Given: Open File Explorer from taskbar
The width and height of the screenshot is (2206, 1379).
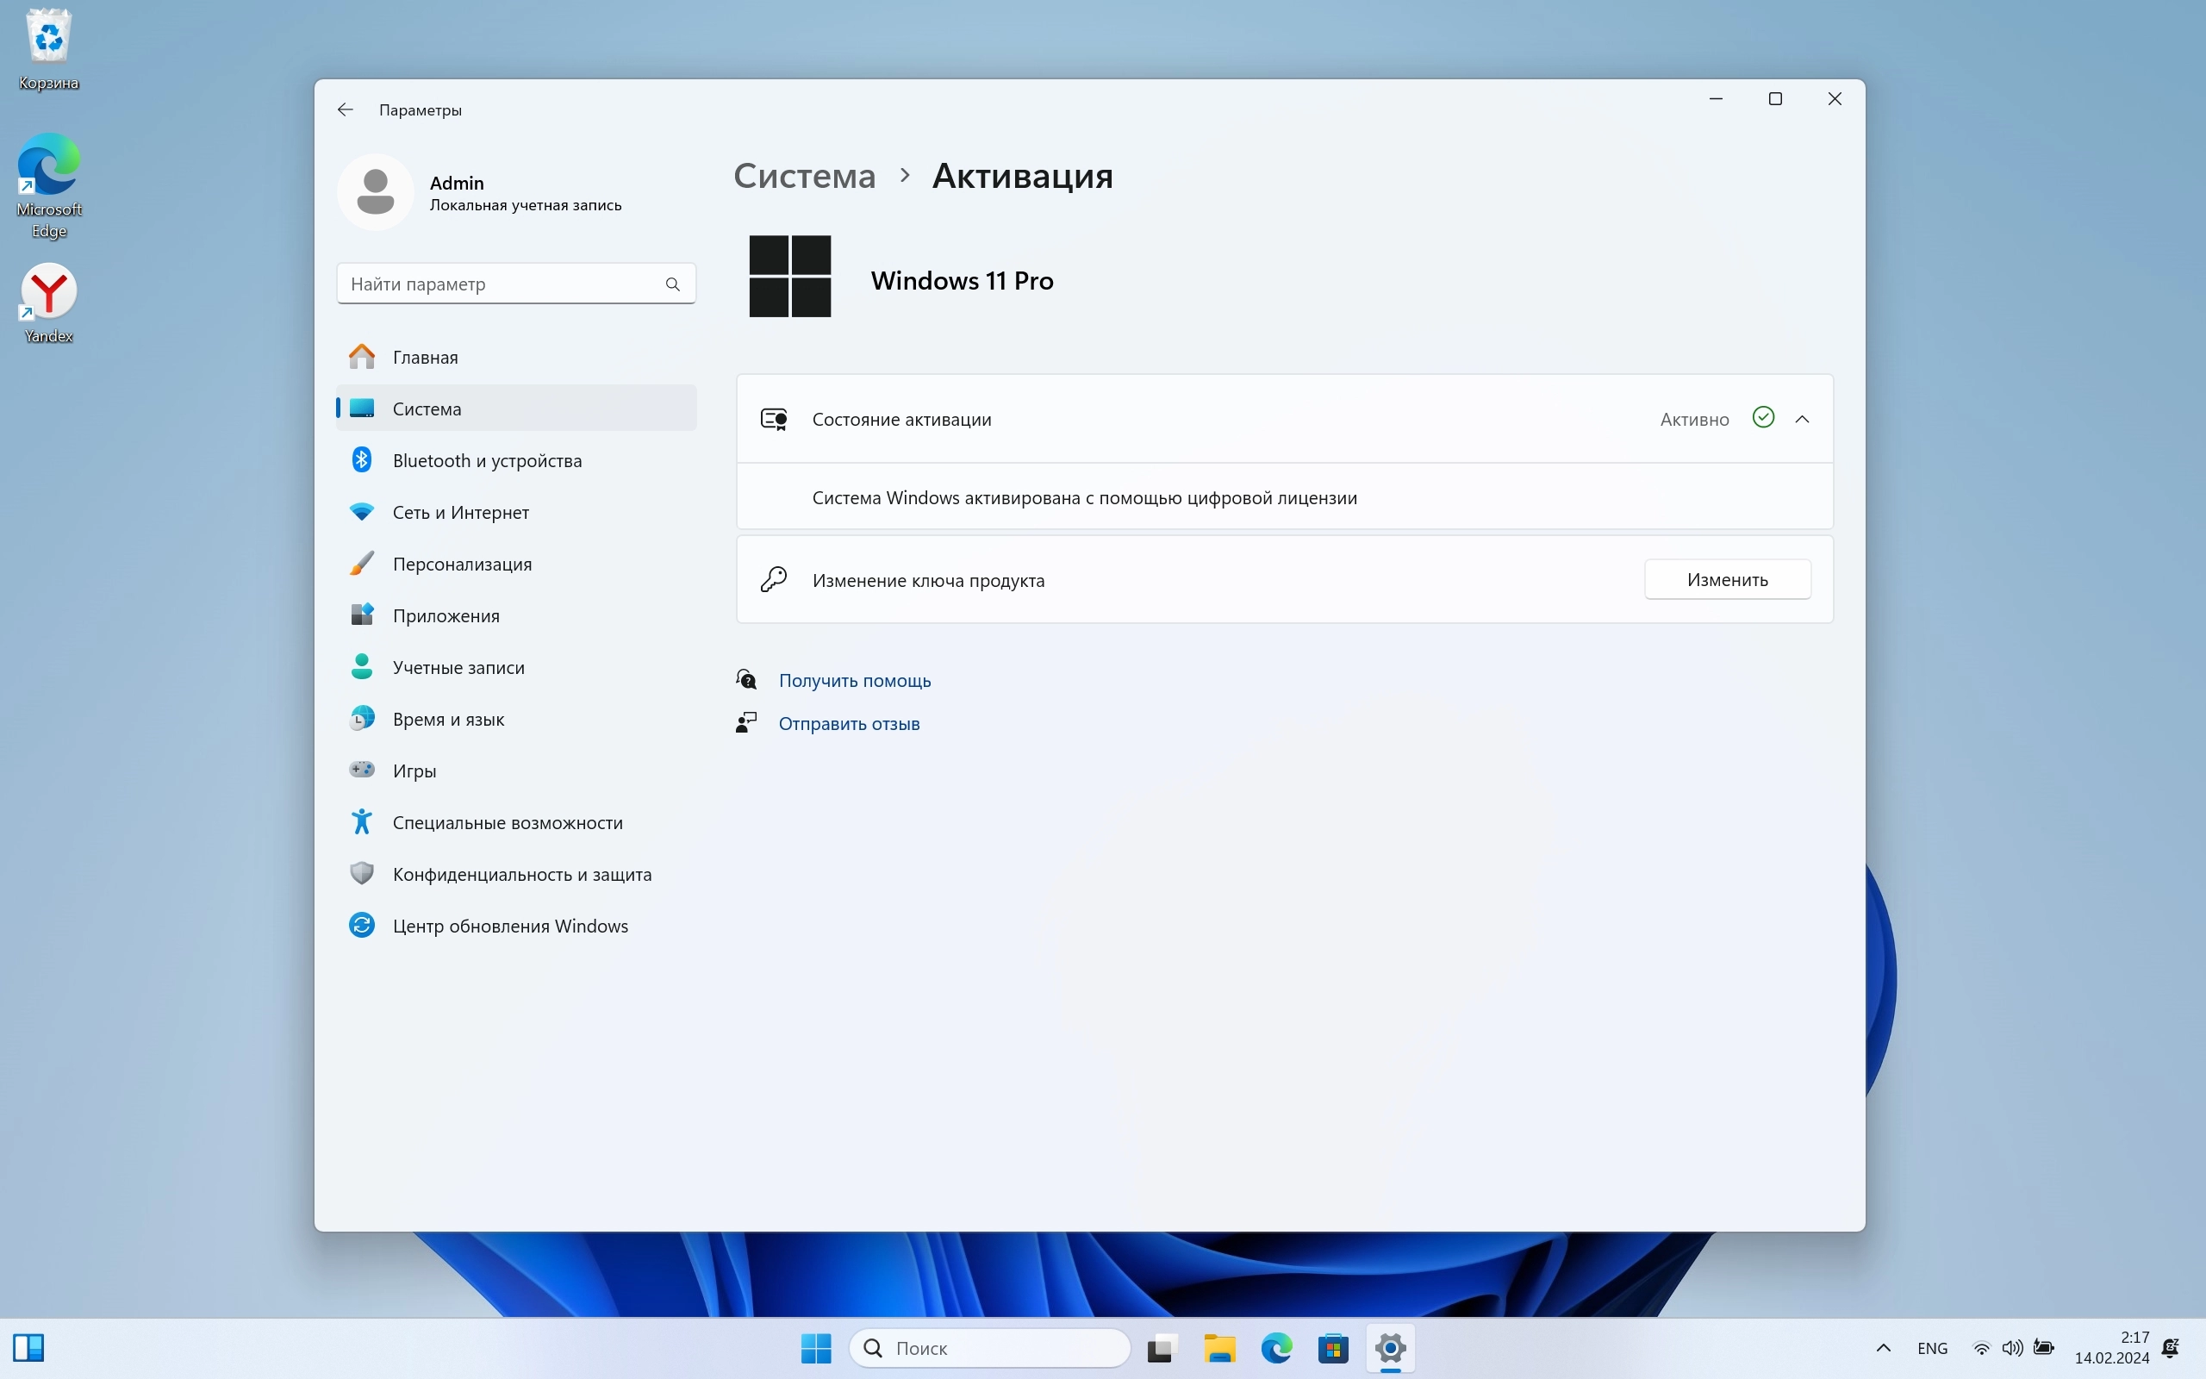Looking at the screenshot, I should pyautogui.click(x=1218, y=1348).
